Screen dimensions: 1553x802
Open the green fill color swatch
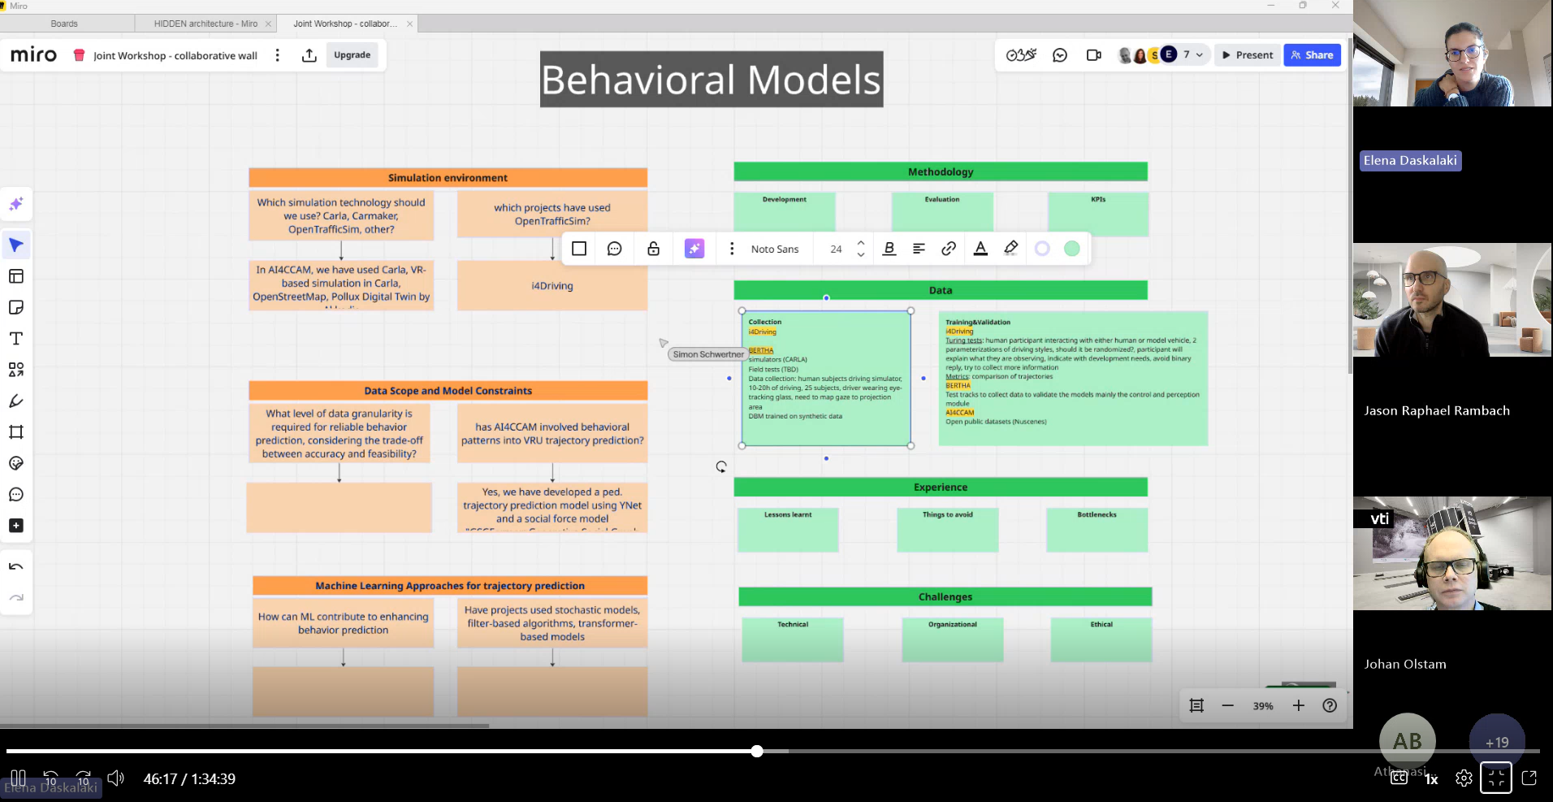(x=1071, y=249)
